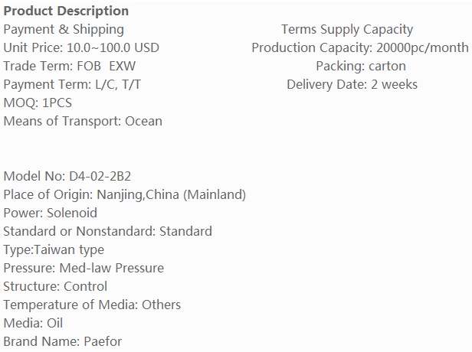Viewport: 472px width, 352px height.
Task: Click the Type:Taiwan type line
Action: [x=54, y=249]
